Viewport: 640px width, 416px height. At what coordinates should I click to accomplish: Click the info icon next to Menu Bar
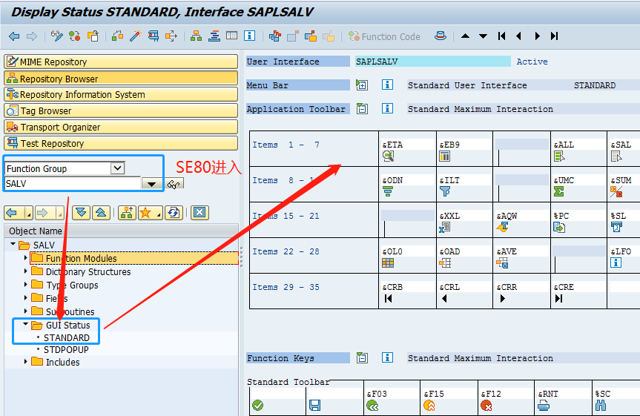coord(387,85)
